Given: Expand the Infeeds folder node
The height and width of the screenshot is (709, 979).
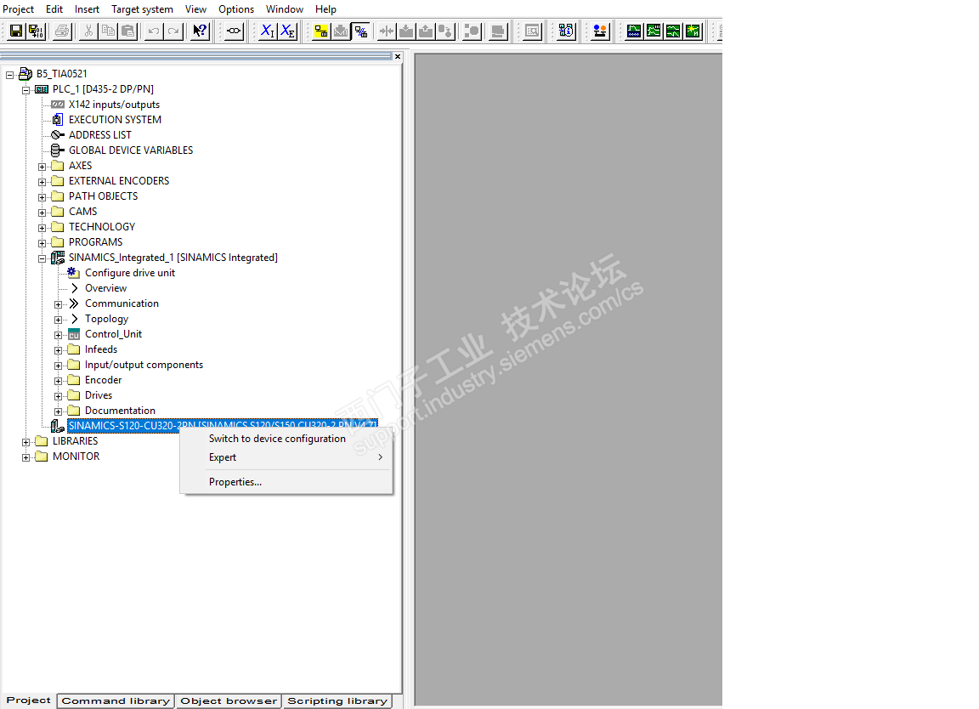Looking at the screenshot, I should point(58,350).
